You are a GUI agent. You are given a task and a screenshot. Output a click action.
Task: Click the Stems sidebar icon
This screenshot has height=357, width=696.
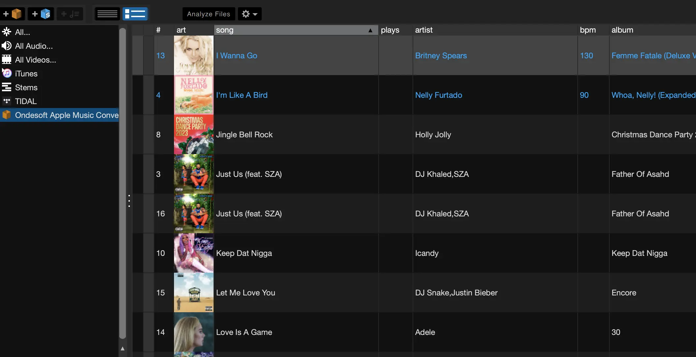6,87
